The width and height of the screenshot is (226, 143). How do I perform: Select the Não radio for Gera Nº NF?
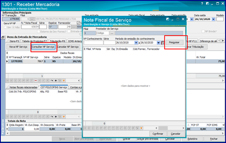coord(13,27)
